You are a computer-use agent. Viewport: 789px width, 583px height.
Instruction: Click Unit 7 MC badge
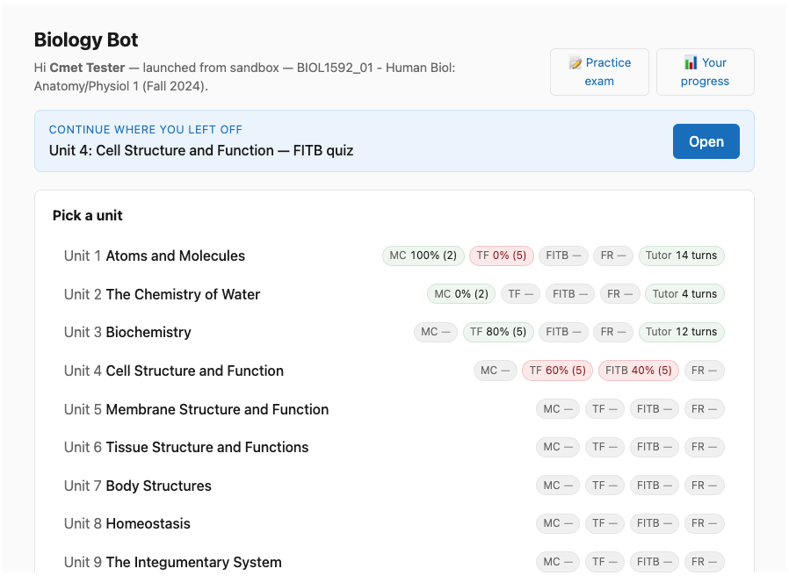558,486
